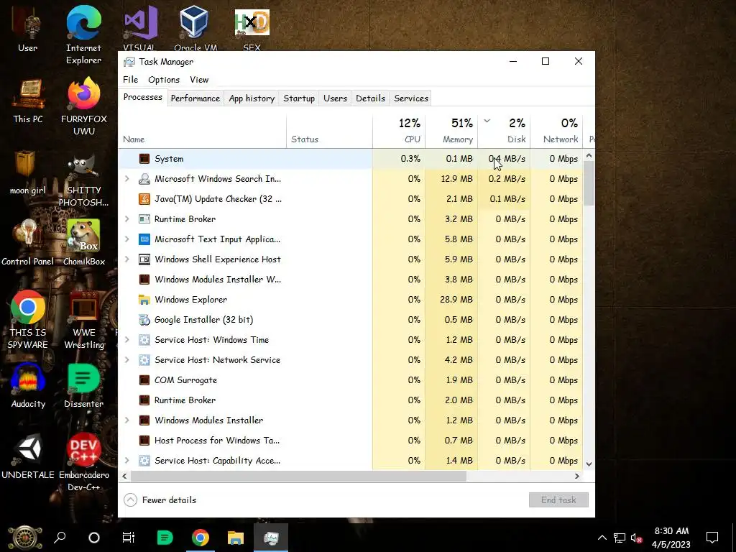Sort processes by Name column
Screen dimensions: 736x552
tap(202, 132)
